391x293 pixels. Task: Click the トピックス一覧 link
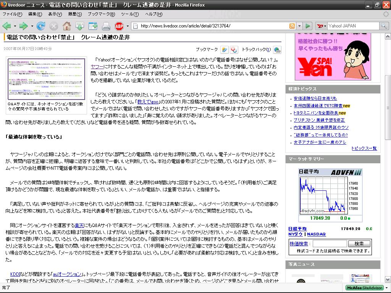364,148
